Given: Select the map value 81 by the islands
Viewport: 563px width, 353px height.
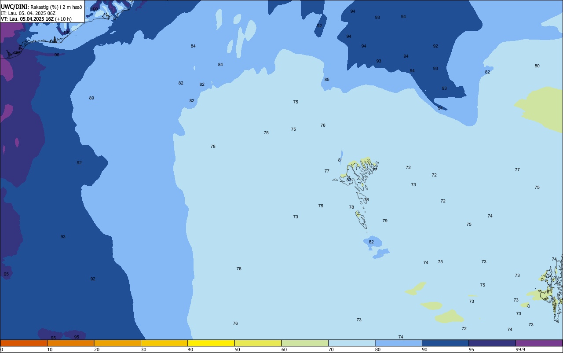Looking at the screenshot, I should coord(340,160).
